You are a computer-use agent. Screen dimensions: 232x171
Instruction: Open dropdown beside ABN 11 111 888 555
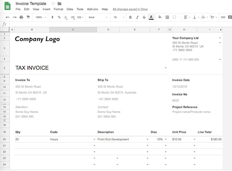tap(220, 59)
